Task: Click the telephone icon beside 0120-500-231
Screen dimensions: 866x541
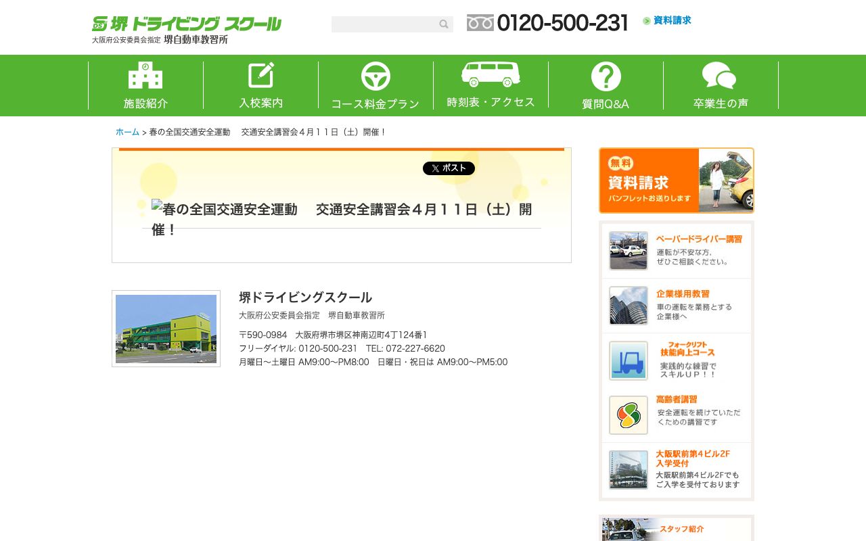Action: [x=480, y=22]
